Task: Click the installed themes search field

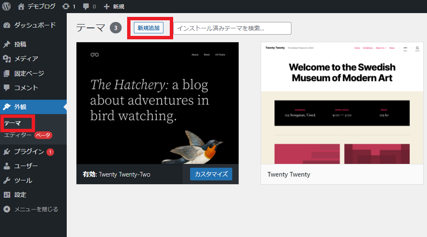Action: pyautogui.click(x=232, y=28)
